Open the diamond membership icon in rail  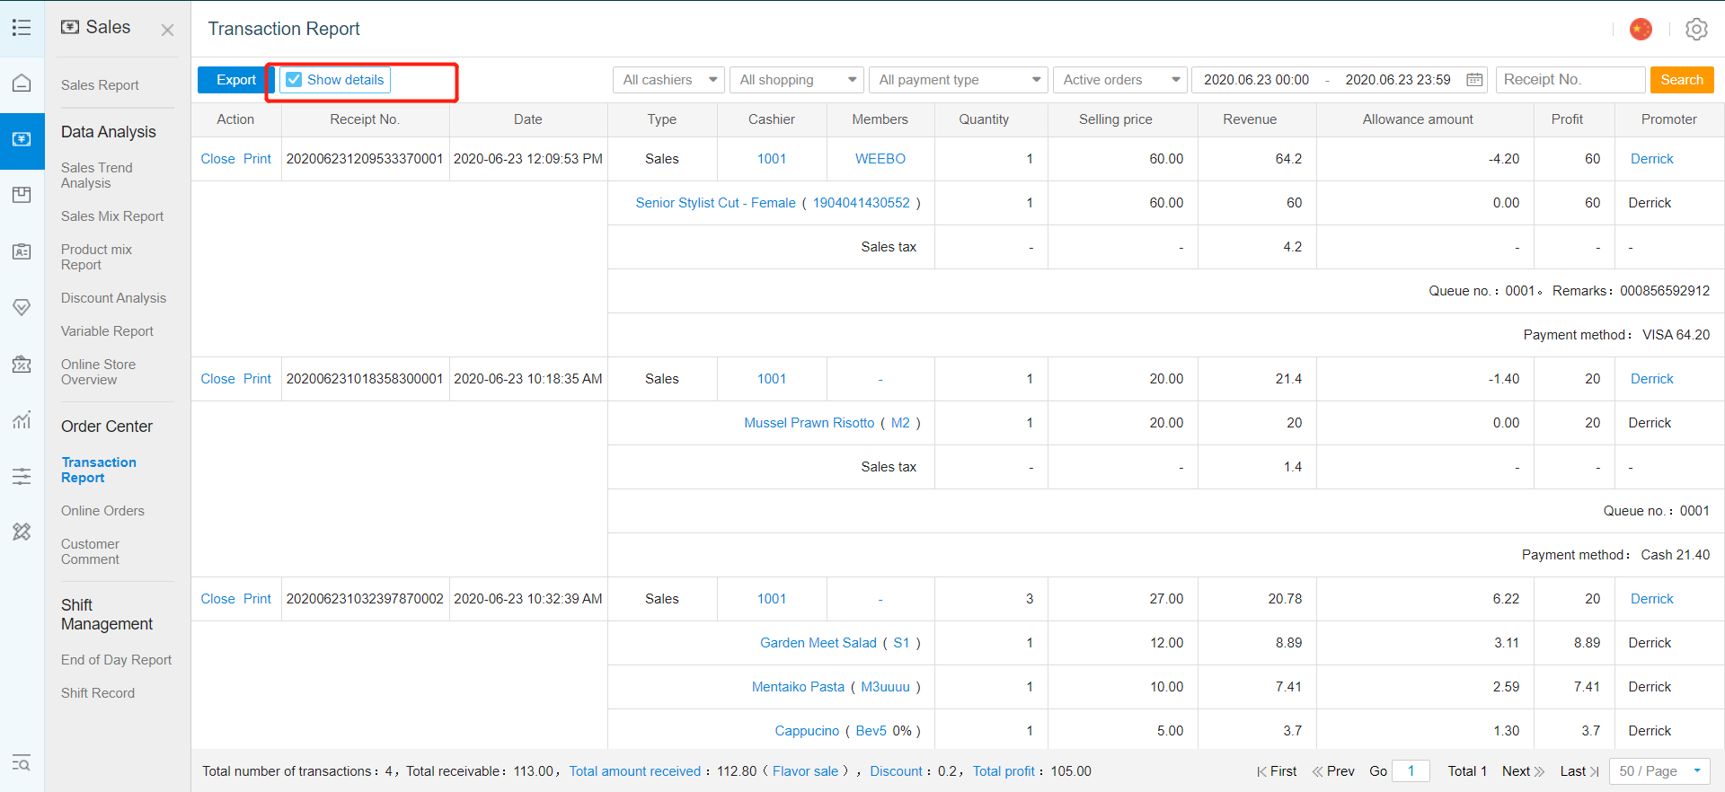[x=22, y=307]
